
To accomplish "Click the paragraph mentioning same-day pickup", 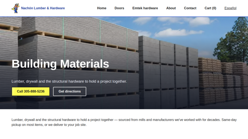I will [x=124, y=122].
